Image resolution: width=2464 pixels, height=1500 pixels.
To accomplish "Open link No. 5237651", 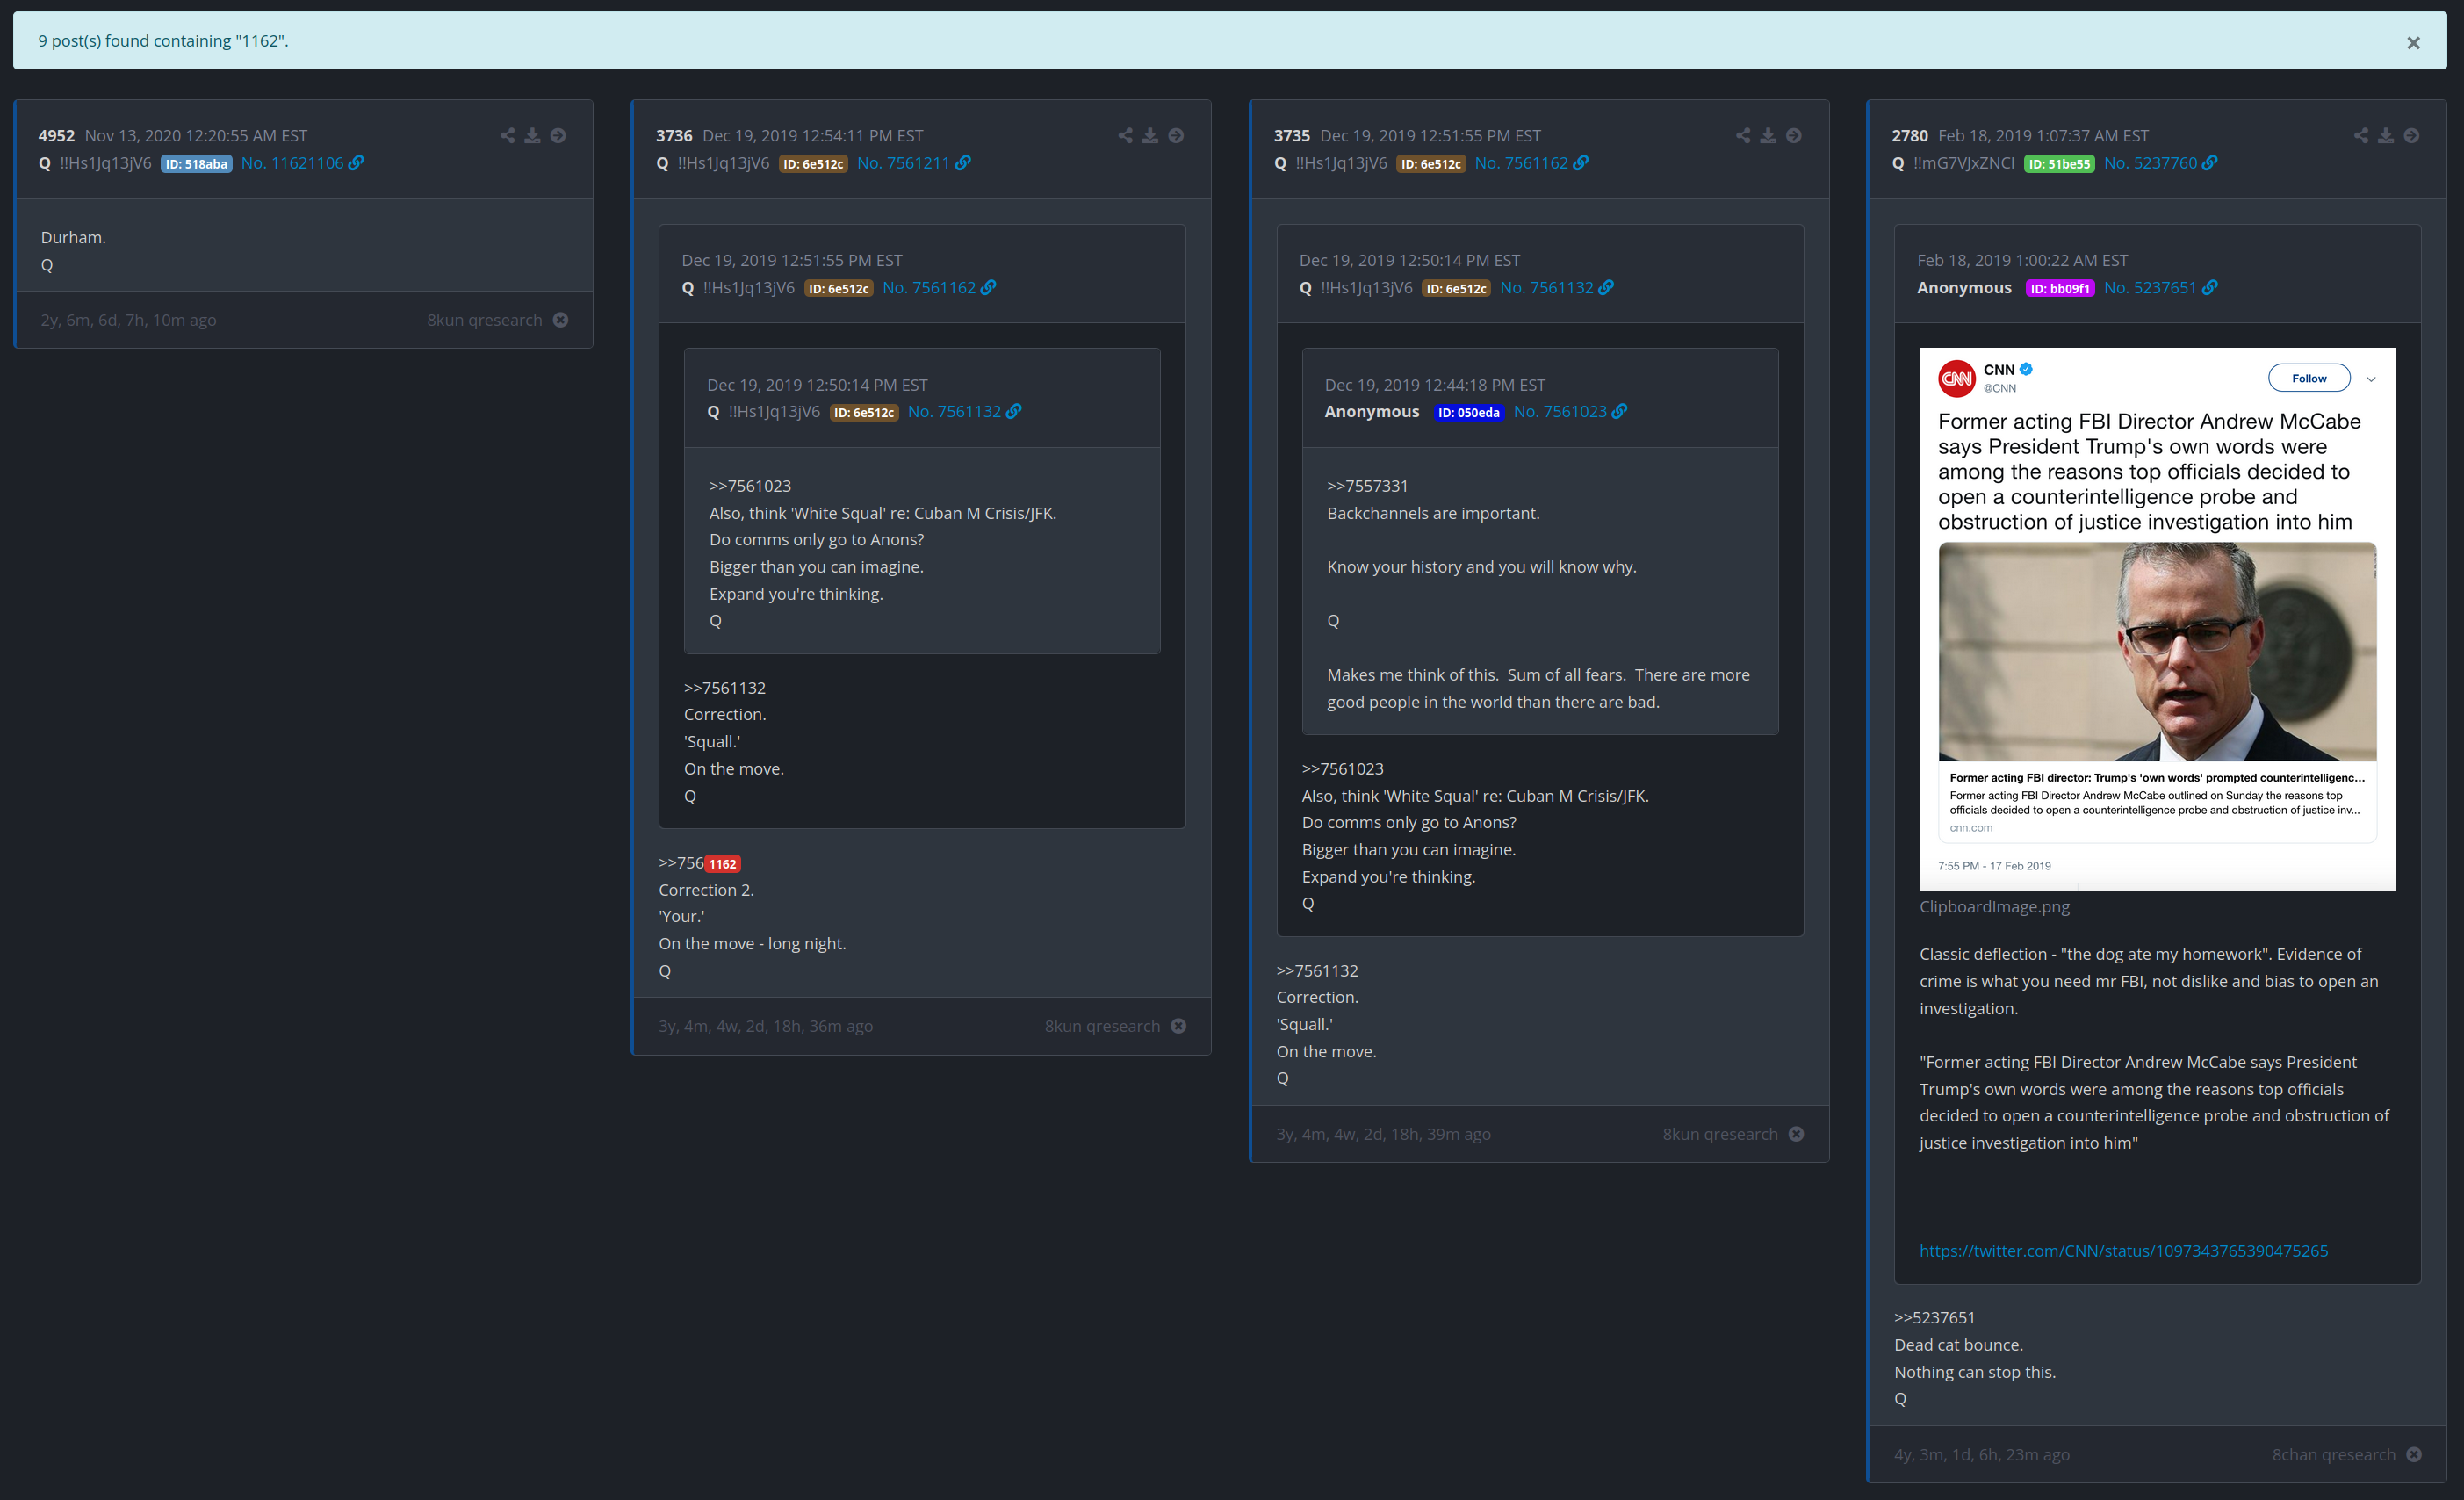I will (x=2150, y=288).
